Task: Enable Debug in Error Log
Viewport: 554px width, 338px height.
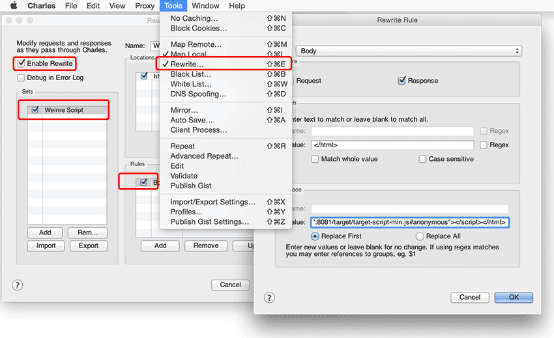Action: coord(22,77)
